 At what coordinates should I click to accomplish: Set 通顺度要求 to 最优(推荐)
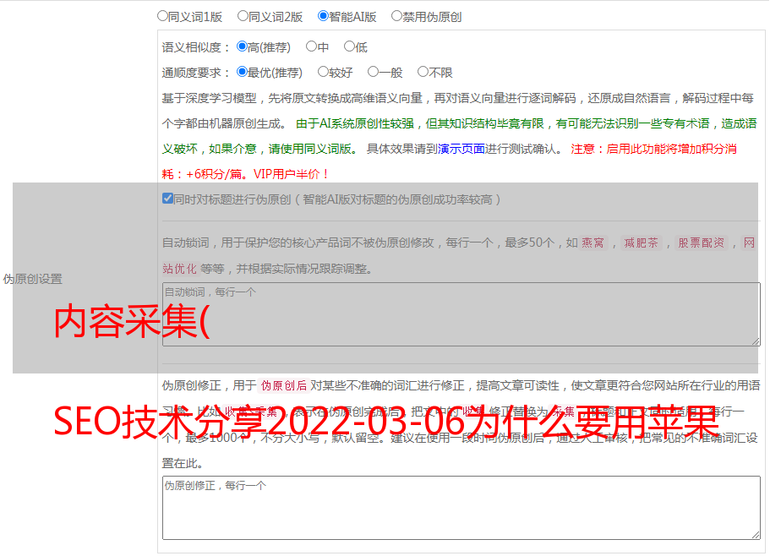coord(242,72)
